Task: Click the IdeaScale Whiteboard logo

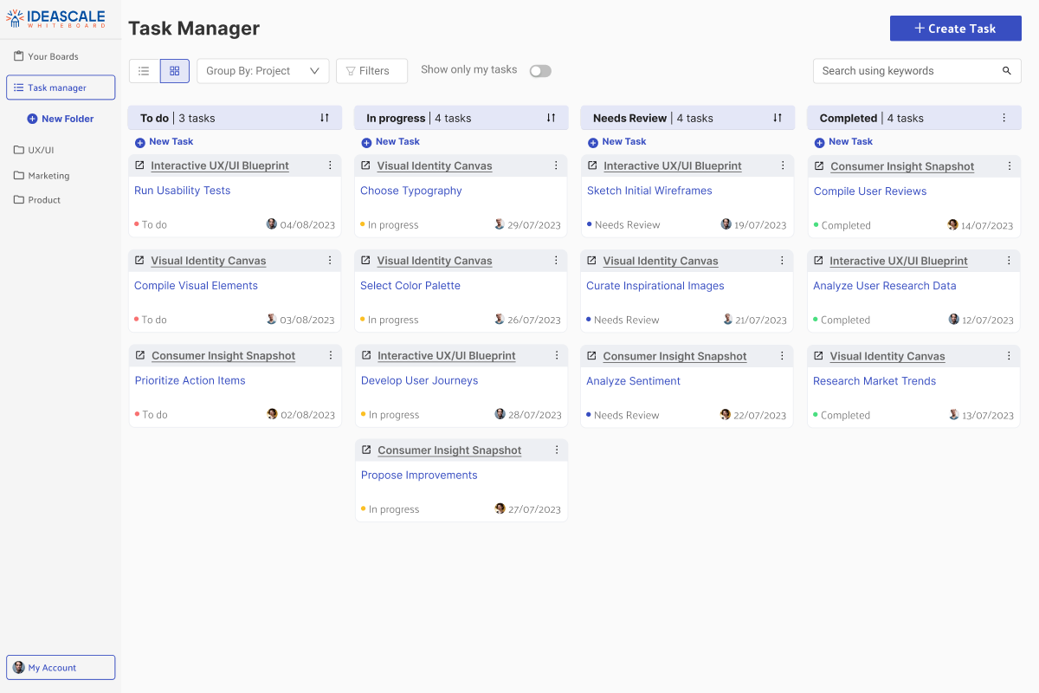Action: (x=55, y=18)
